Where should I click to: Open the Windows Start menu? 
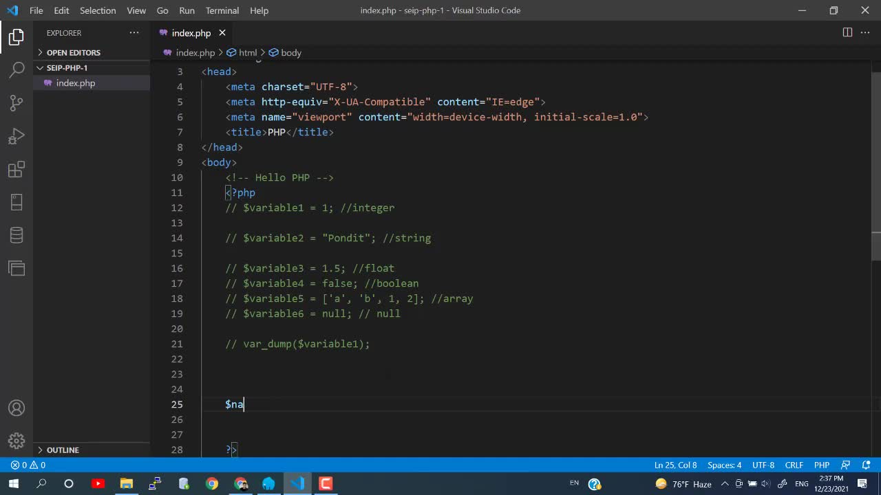click(14, 484)
